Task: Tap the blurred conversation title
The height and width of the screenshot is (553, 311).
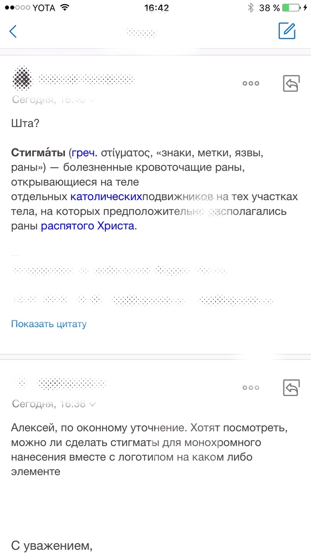Action: point(142,32)
